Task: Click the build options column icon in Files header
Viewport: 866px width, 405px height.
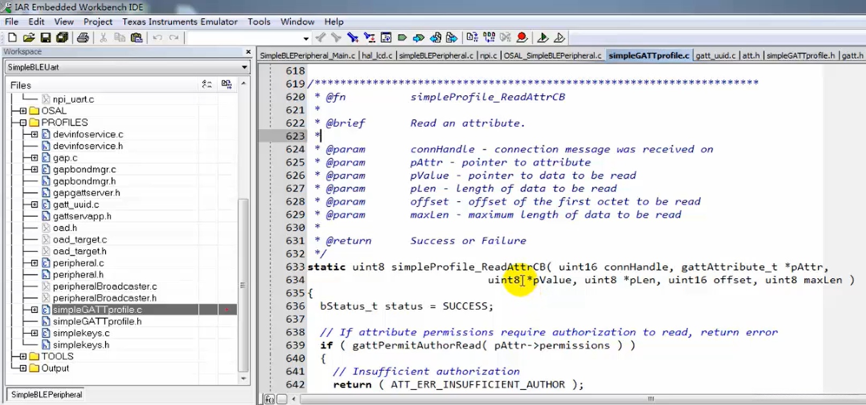Action: click(207, 85)
